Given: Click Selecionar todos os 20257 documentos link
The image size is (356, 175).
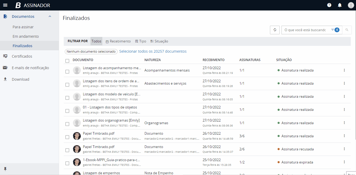Looking at the screenshot, I should click(153, 51).
